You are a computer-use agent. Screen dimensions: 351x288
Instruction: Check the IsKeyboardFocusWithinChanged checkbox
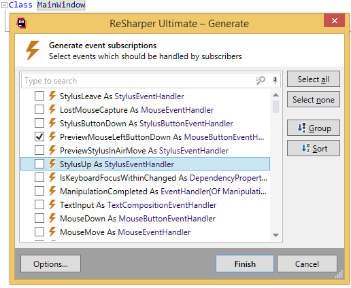[39, 177]
